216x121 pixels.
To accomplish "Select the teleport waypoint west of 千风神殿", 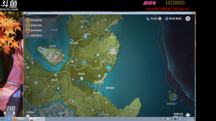I will point(98,55).
